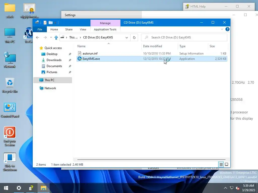Switch to the Home ribbon tab
258x193 pixels.
[x=54, y=29]
